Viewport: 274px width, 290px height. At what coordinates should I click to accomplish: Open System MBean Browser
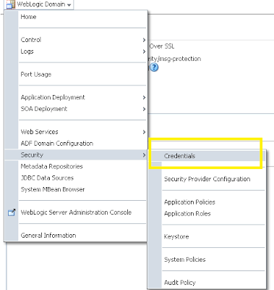pos(53,189)
